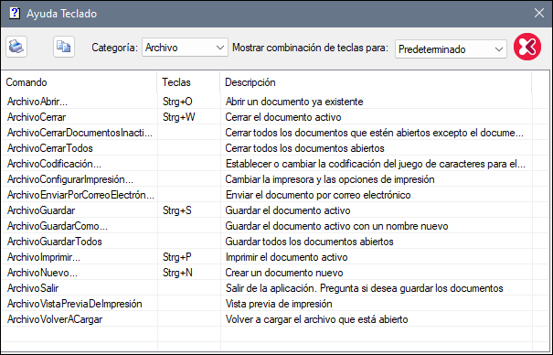
Task: Click description 'Cerrar todos los documentos abiertos'
Action: tap(304, 148)
